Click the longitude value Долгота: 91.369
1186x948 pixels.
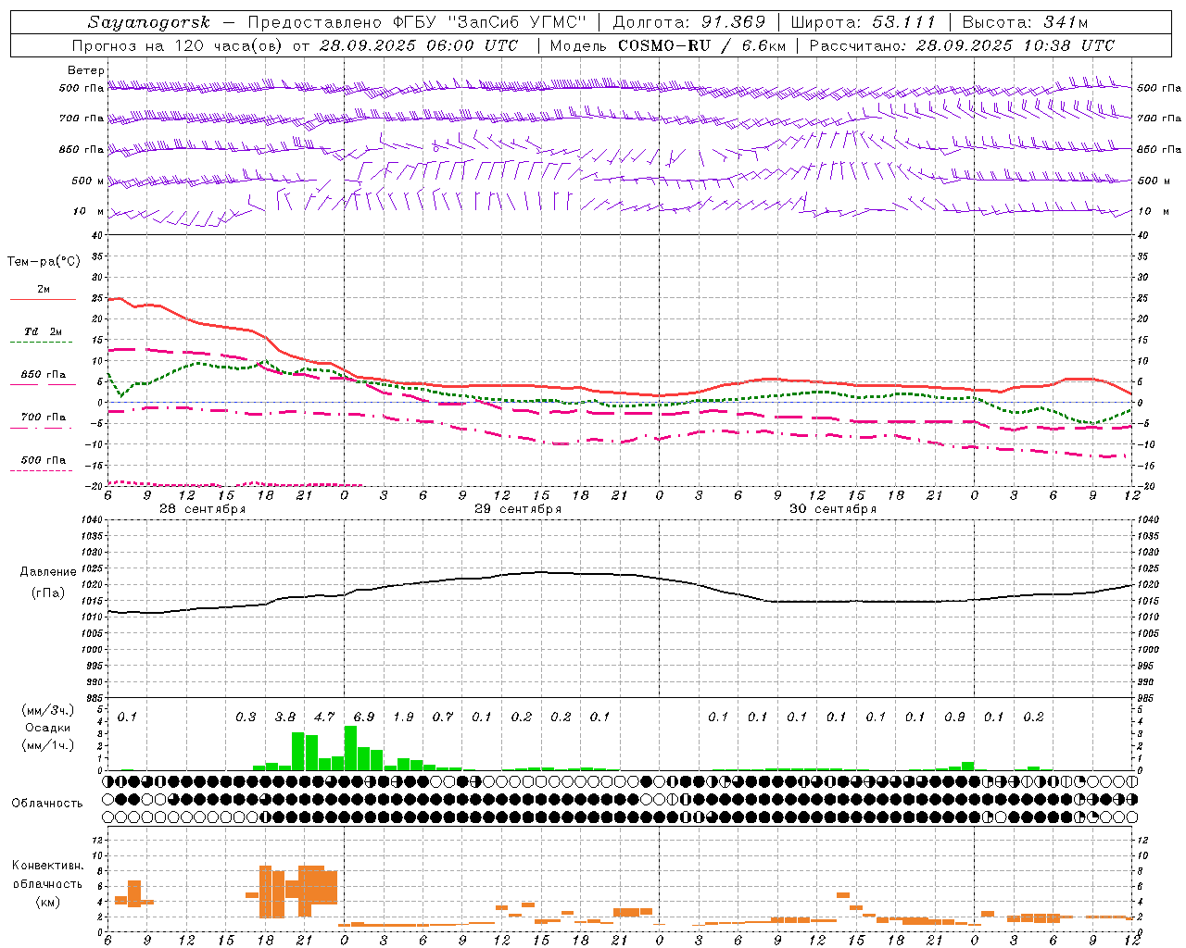pos(689,22)
